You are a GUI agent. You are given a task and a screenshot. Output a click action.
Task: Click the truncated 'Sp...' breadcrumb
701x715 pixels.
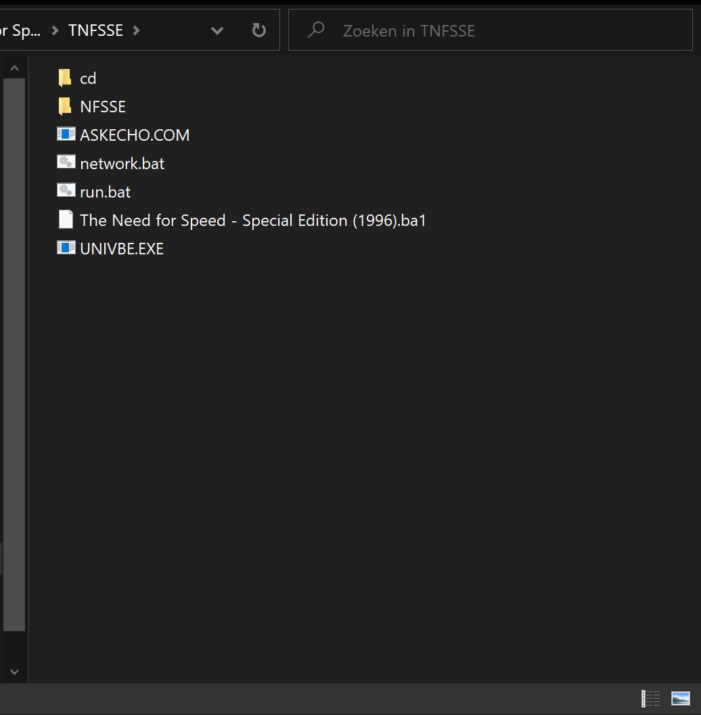point(20,30)
